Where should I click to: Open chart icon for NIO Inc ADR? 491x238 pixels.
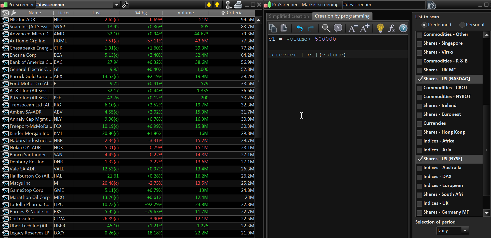[x=5, y=20]
